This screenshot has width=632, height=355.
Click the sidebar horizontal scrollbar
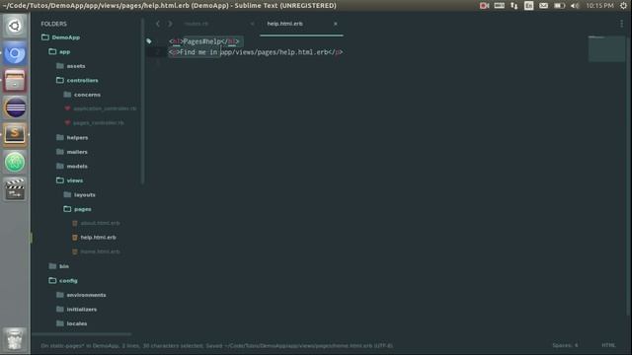tap(82, 334)
